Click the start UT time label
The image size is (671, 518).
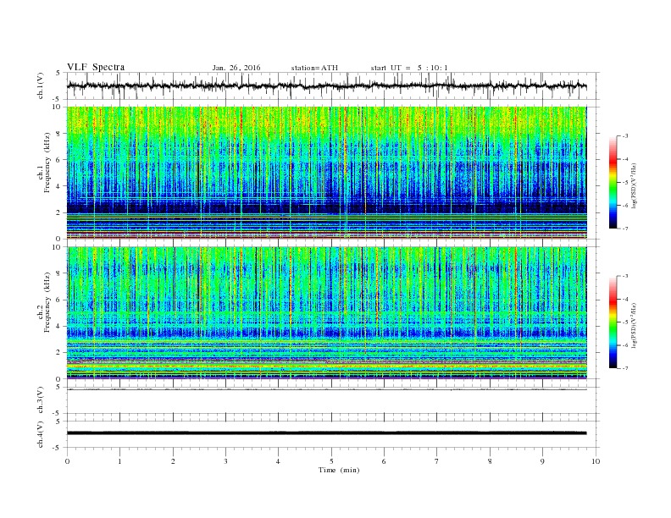[x=409, y=68]
